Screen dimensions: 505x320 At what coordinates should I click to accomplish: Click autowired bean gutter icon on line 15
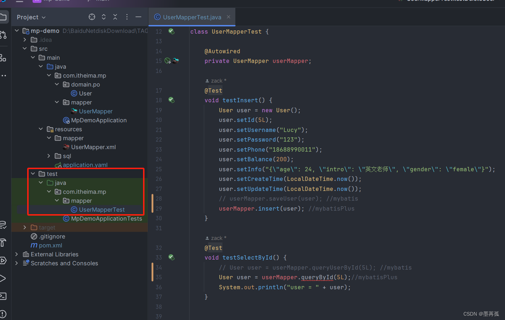pyautogui.click(x=167, y=61)
